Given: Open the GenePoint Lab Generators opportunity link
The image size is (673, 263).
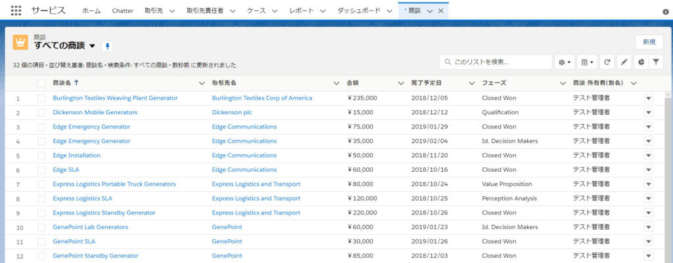Looking at the screenshot, I should pyautogui.click(x=90, y=227).
